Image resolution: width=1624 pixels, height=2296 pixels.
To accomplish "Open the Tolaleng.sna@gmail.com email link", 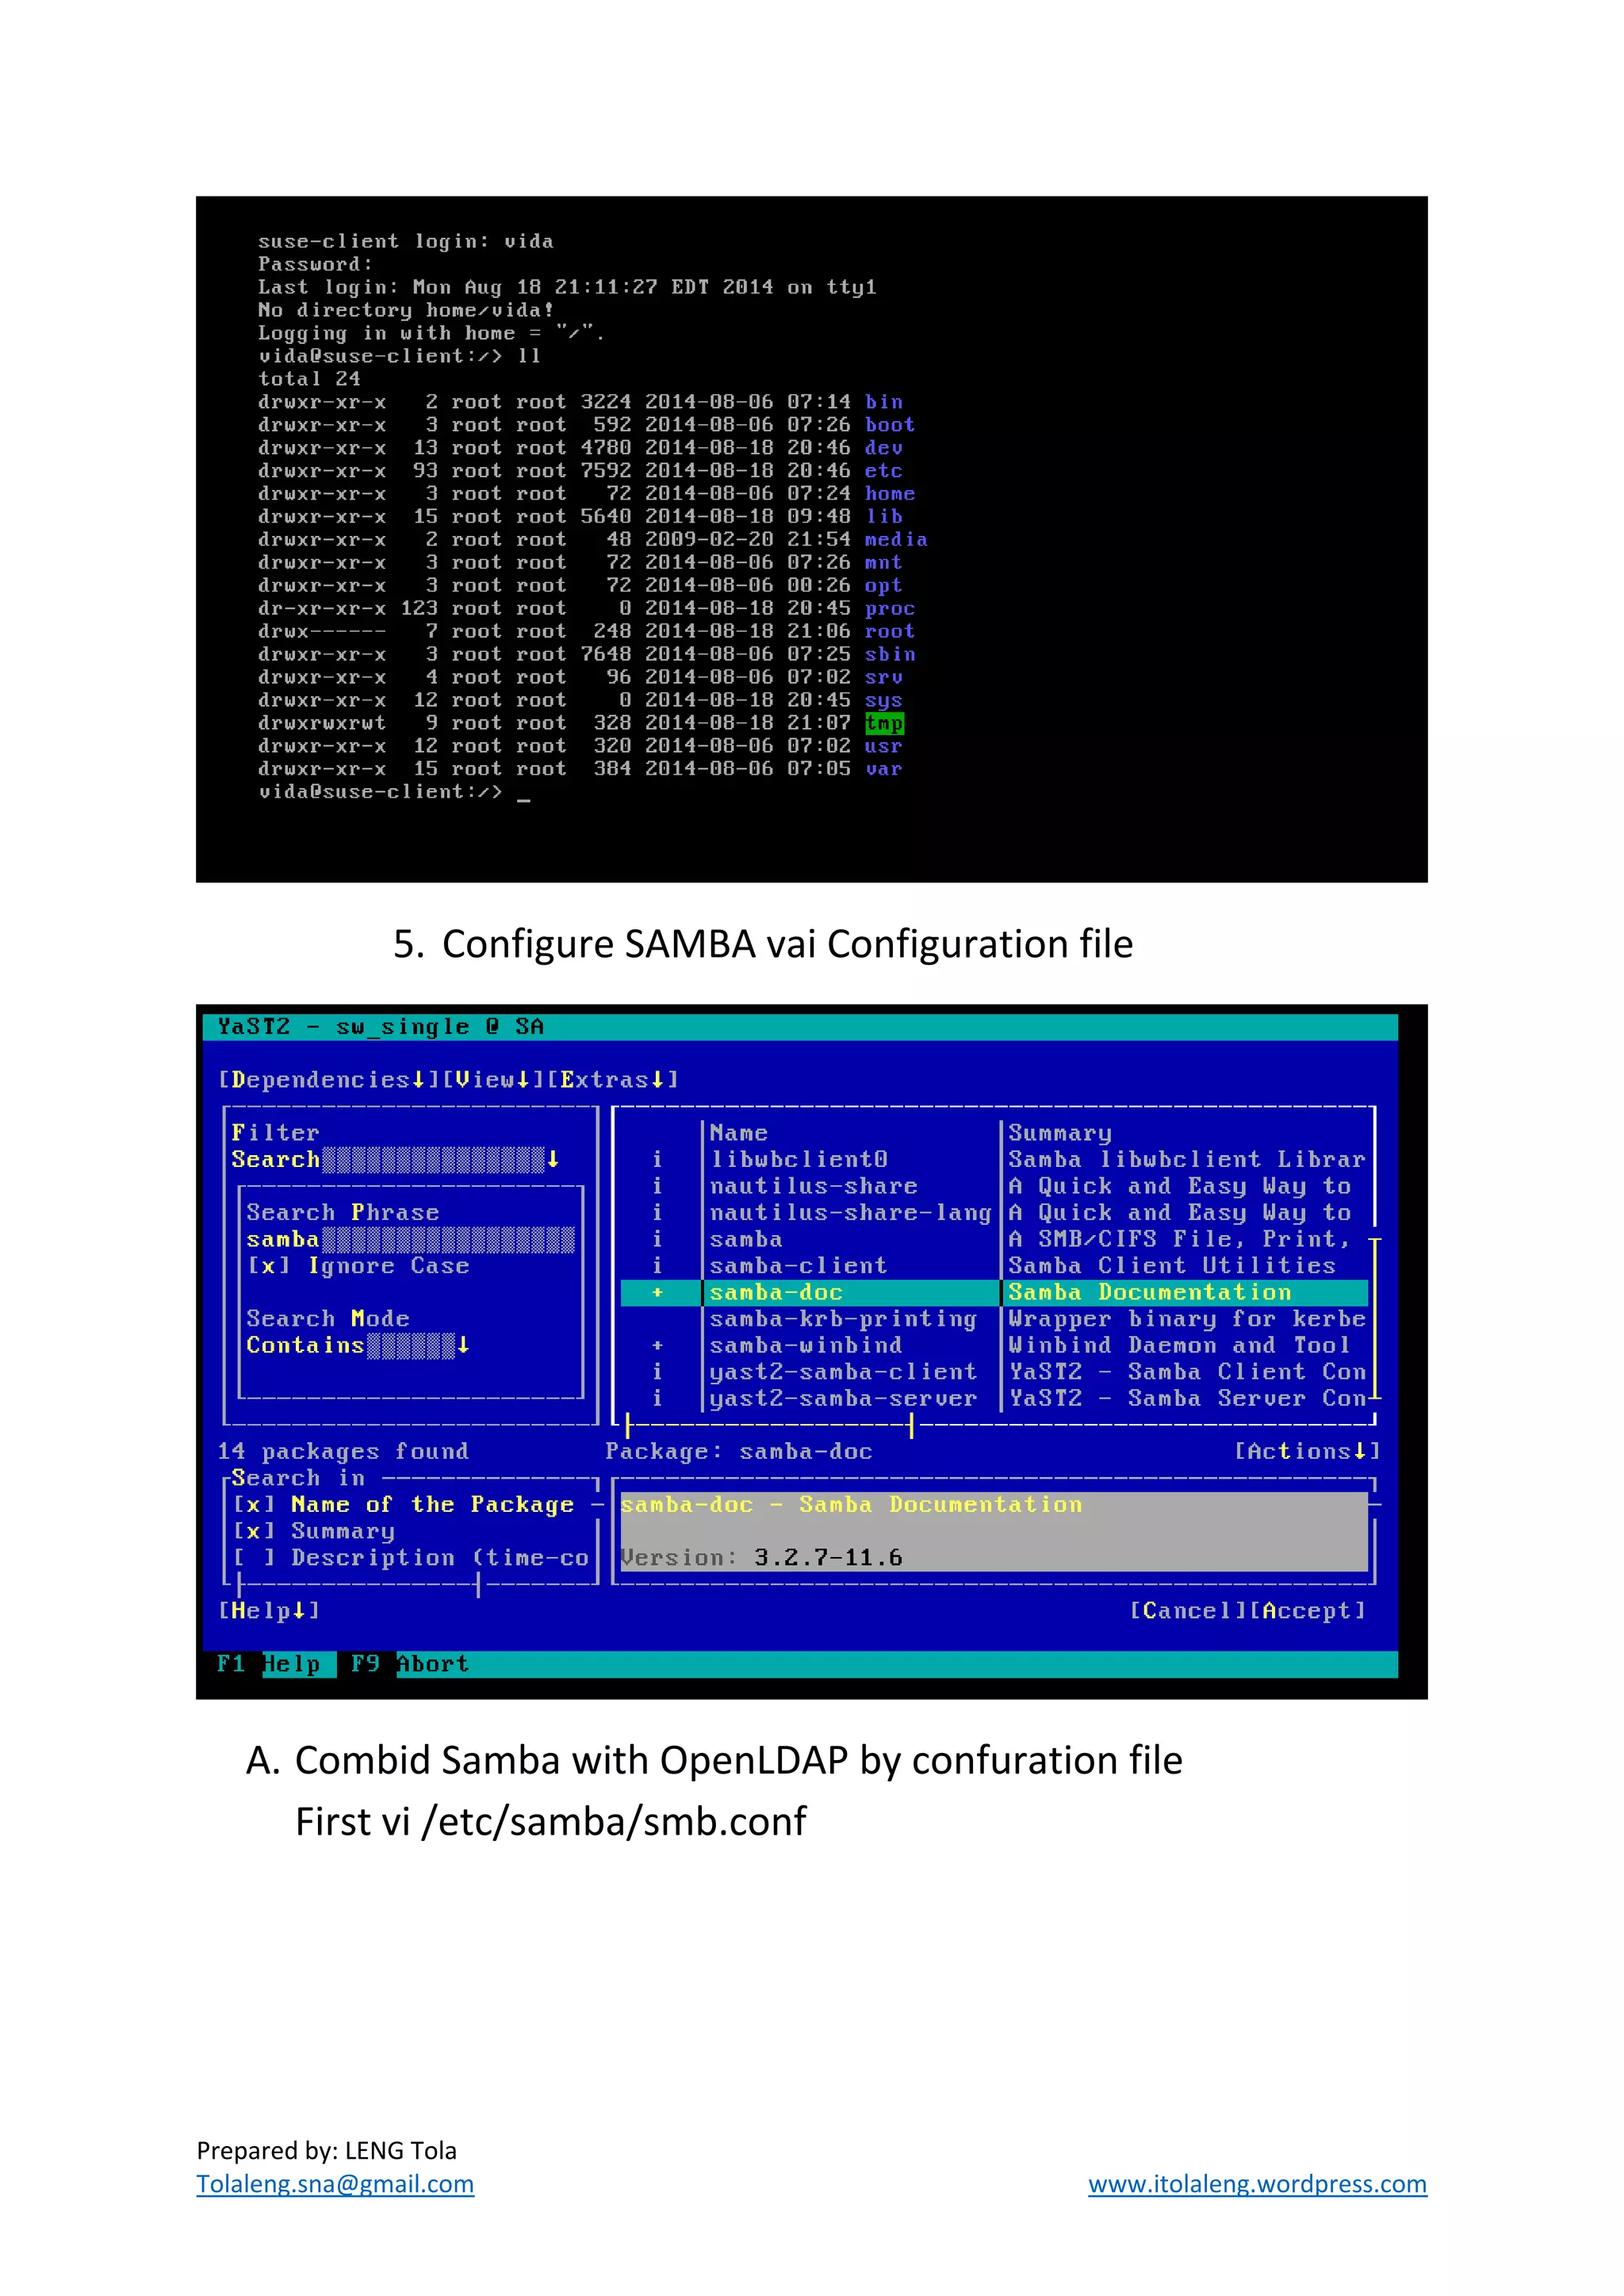I will [x=335, y=2183].
